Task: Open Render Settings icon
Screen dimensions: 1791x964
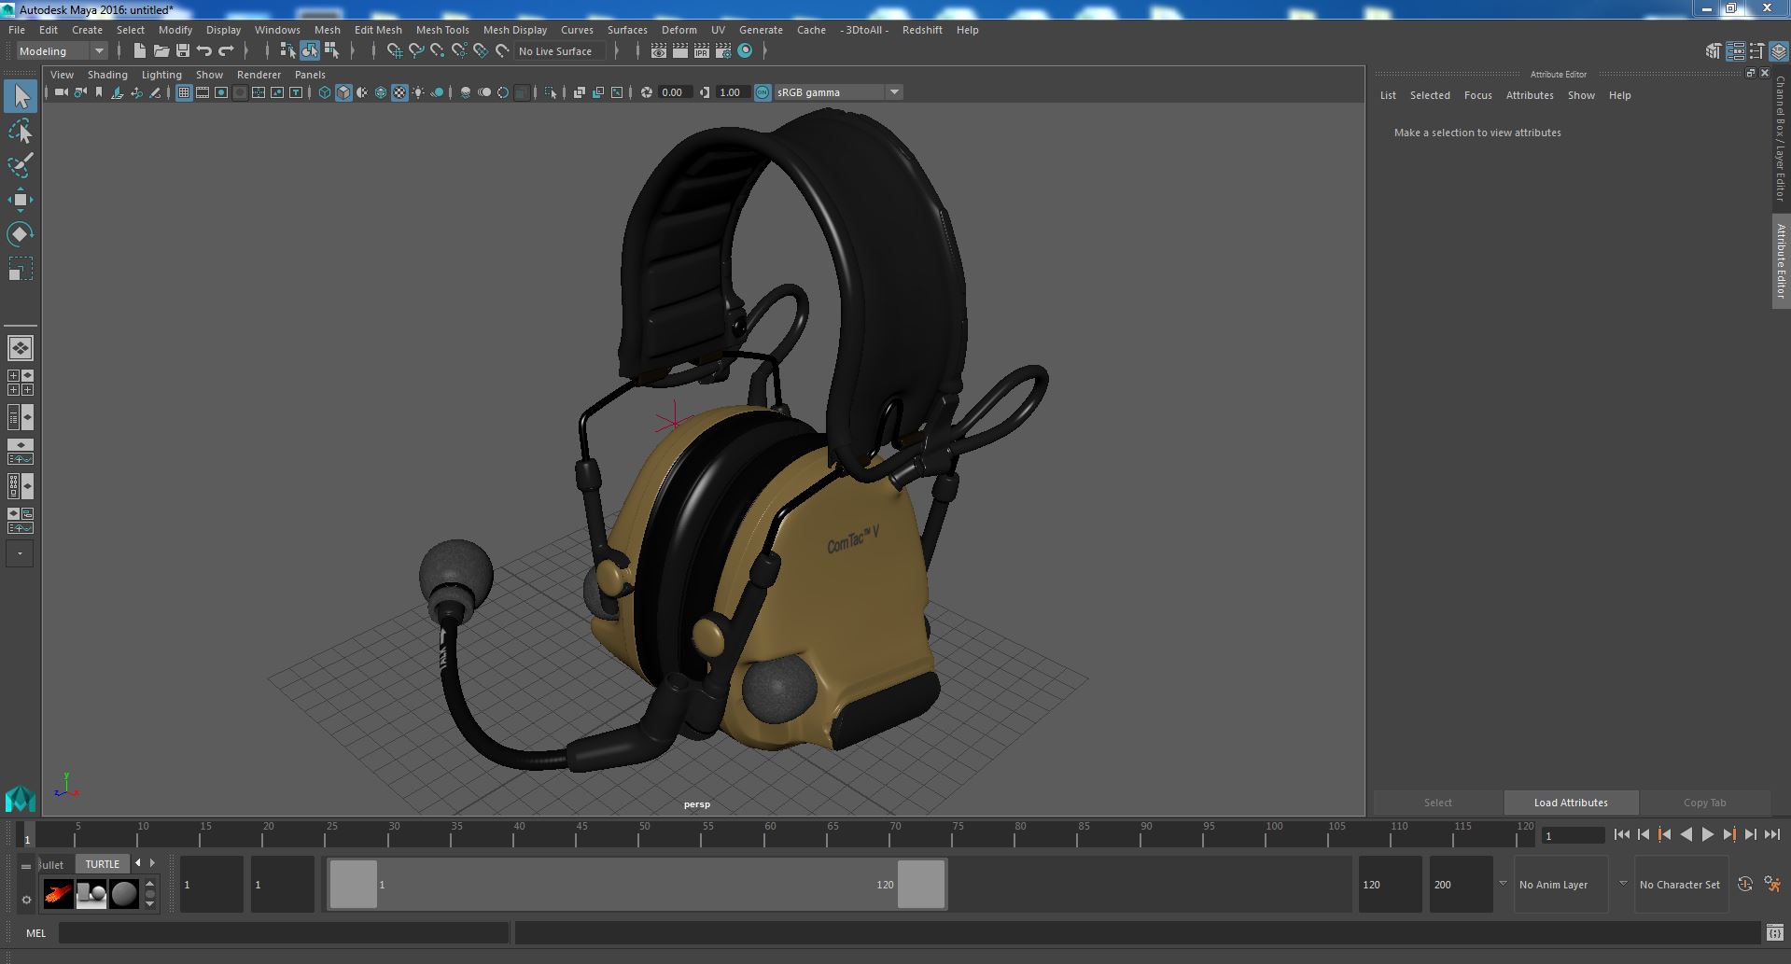Action: 723,51
